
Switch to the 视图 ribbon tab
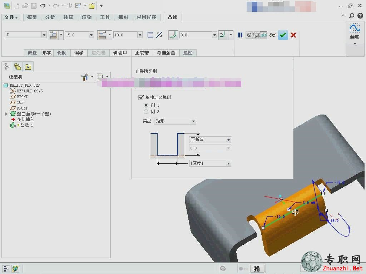pos(123,17)
